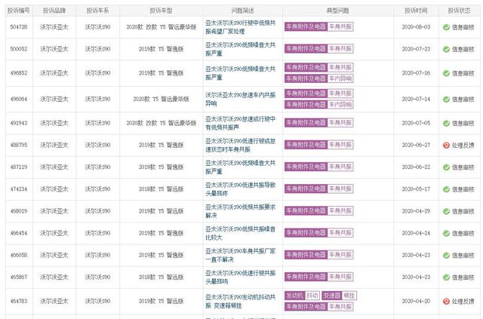Open complaint 亚太沃尔沃S90低速行驶或怠速状态时车身共振
483x319 pixels.
click(x=240, y=145)
